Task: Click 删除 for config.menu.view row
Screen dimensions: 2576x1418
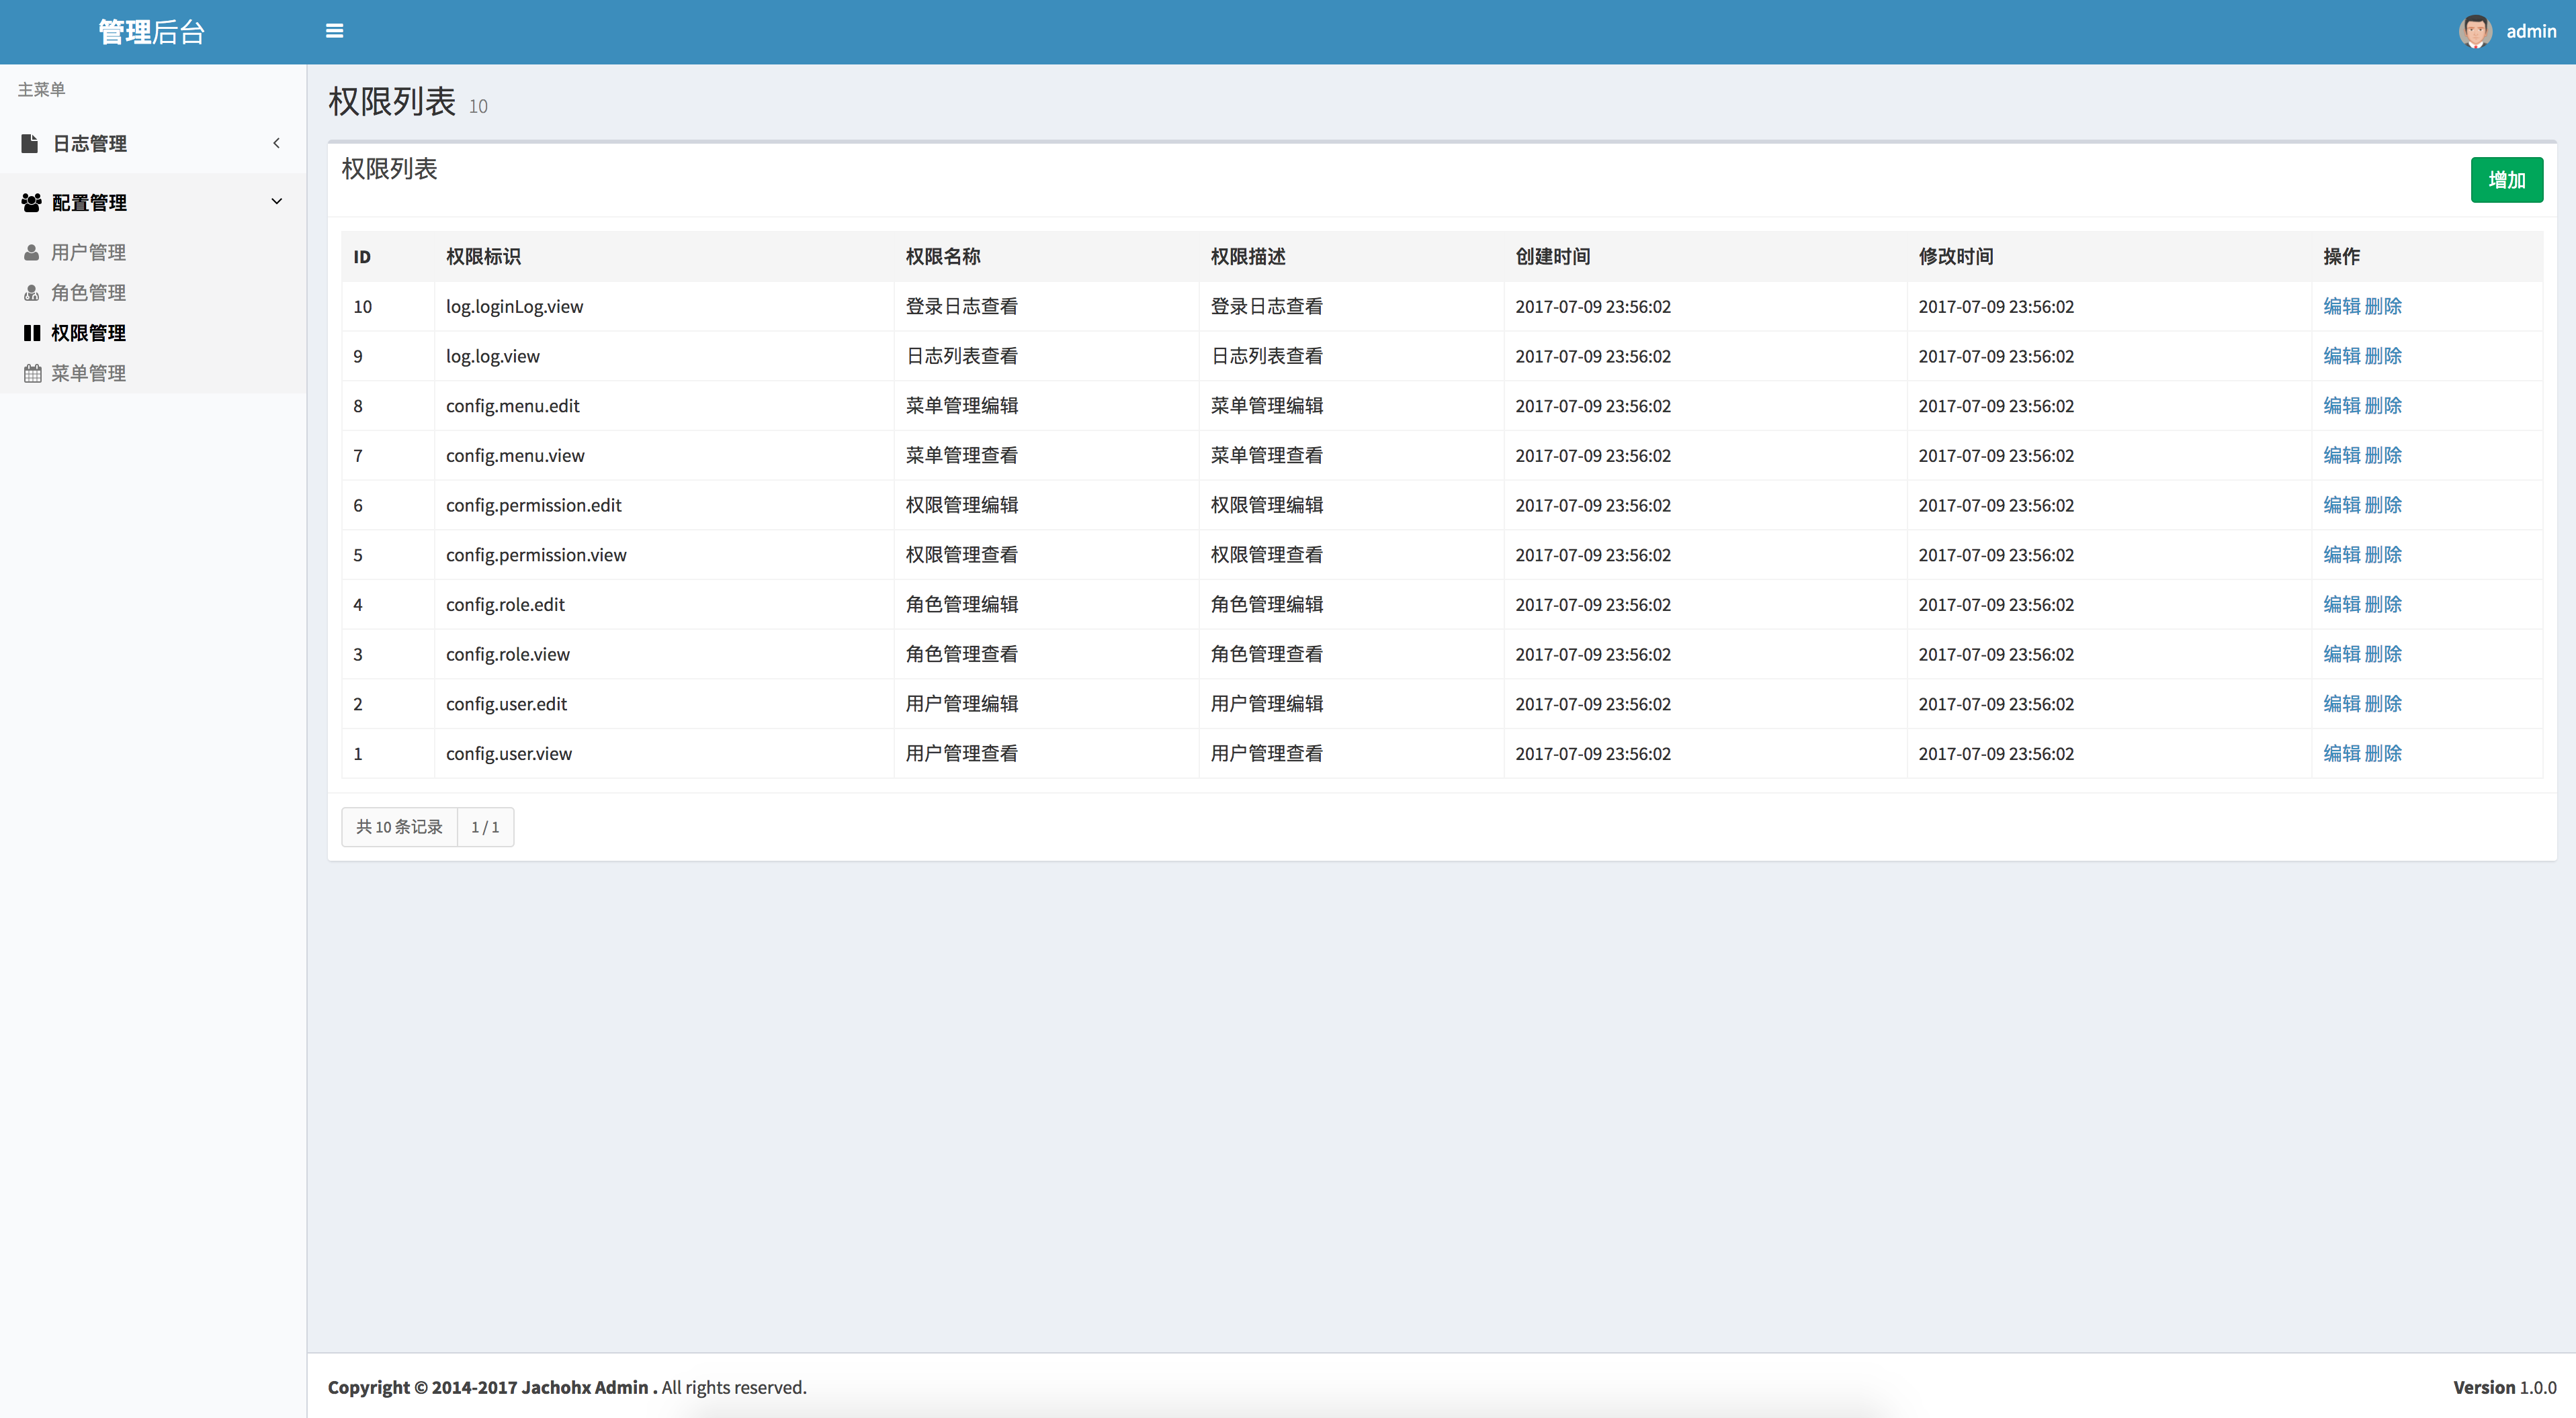Action: tap(2383, 456)
